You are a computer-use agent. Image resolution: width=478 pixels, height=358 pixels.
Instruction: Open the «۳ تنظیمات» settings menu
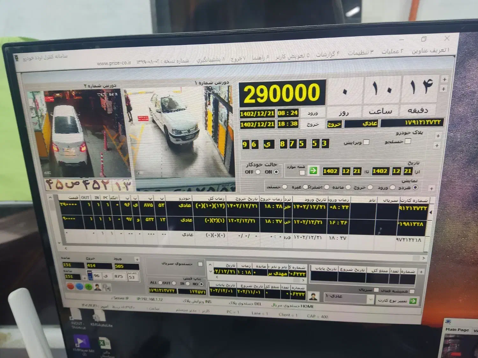click(360, 53)
